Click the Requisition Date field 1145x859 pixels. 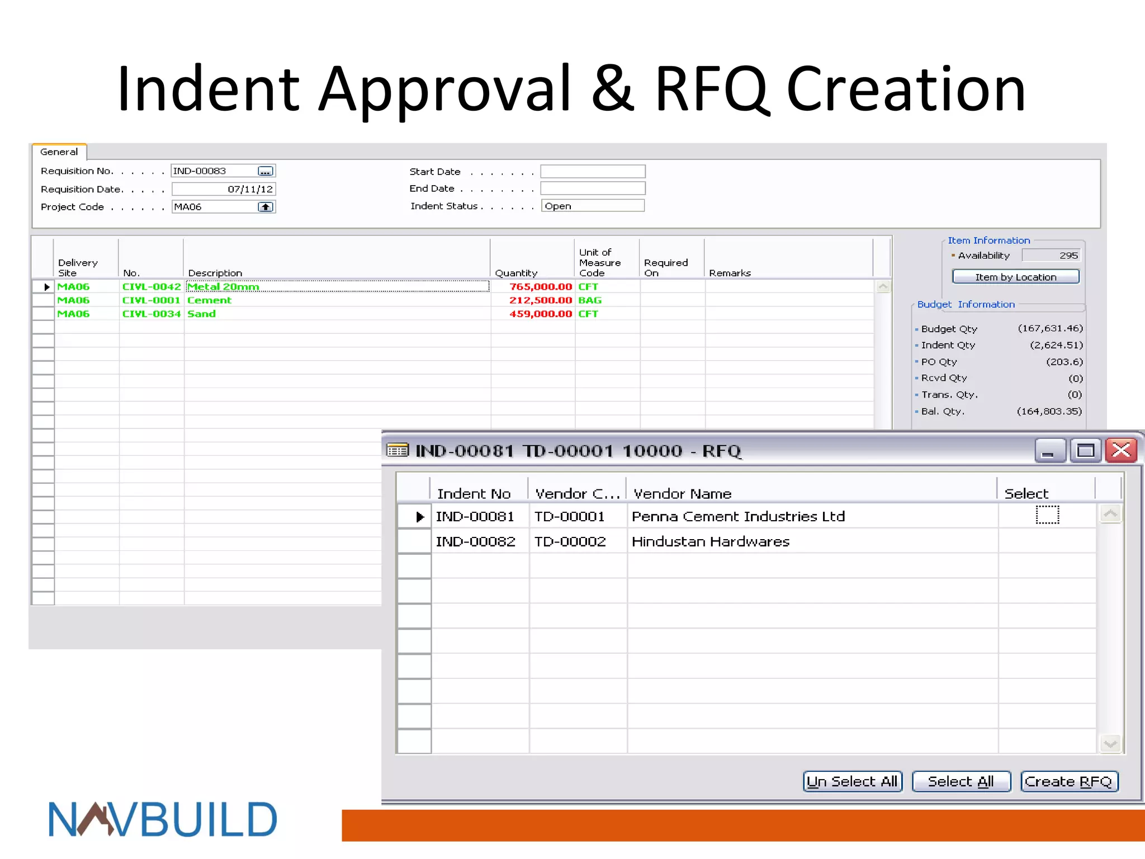click(223, 189)
